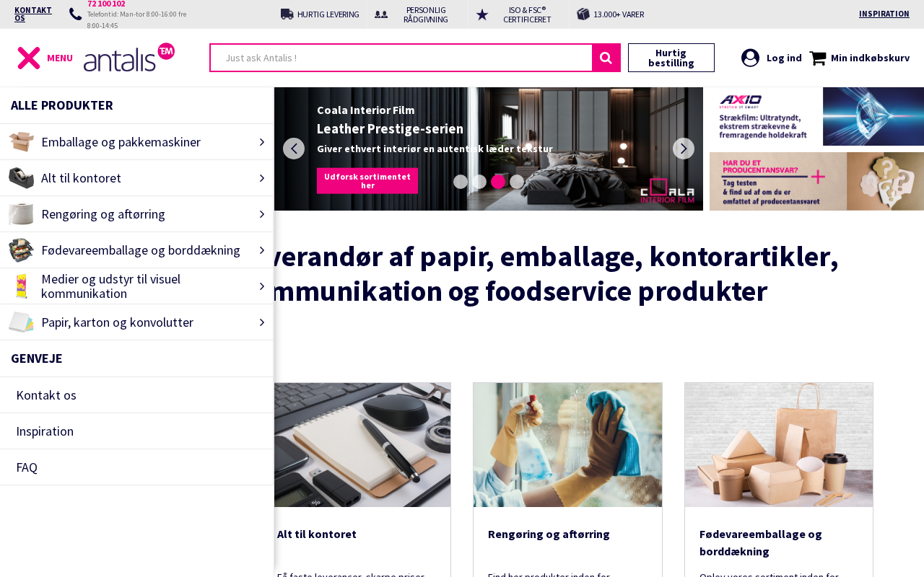Click Udforsk sortimentet her button
This screenshot has width=924, height=577.
(367, 181)
